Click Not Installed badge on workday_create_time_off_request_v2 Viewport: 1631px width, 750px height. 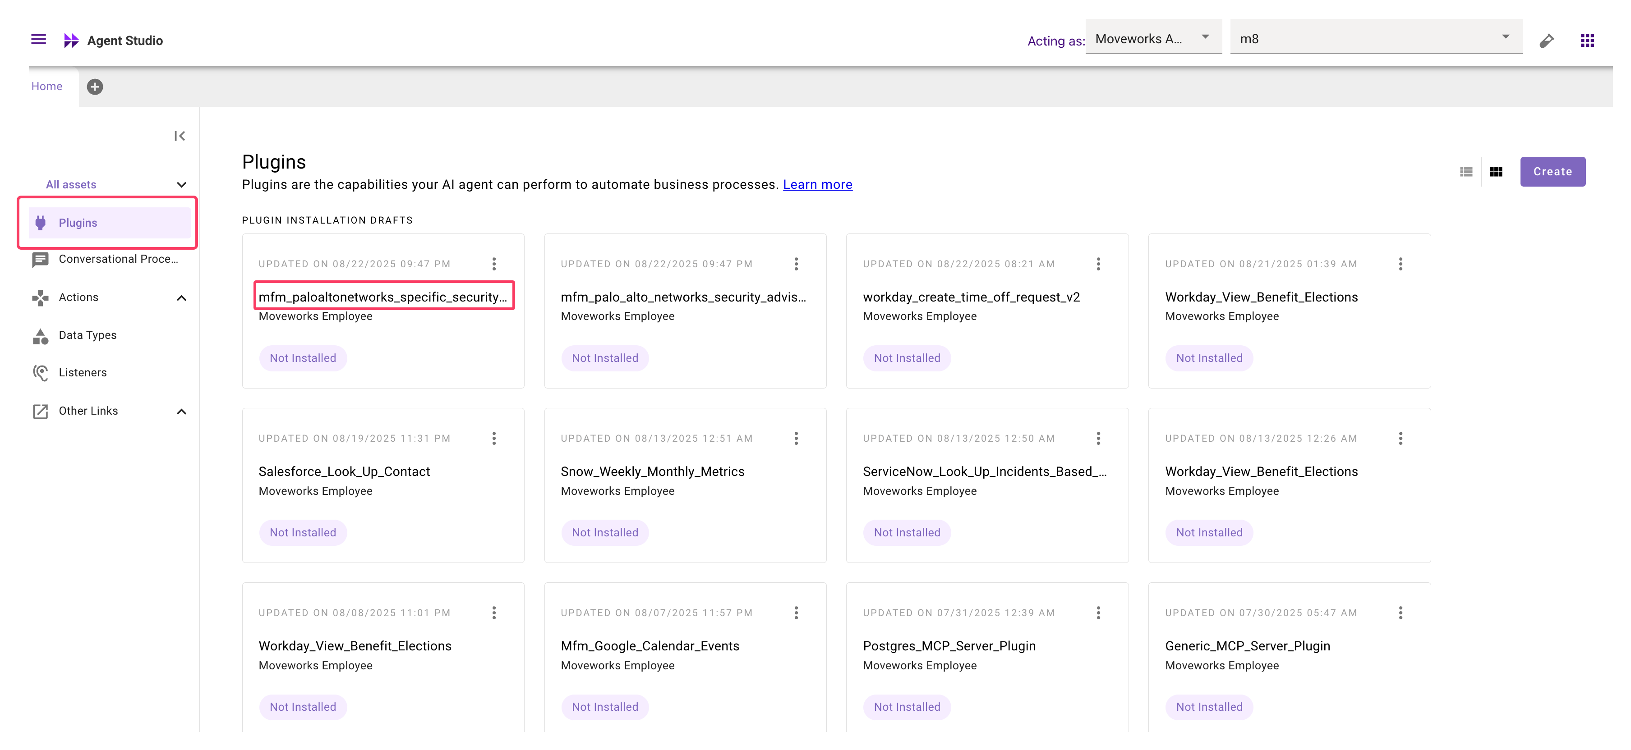907,358
